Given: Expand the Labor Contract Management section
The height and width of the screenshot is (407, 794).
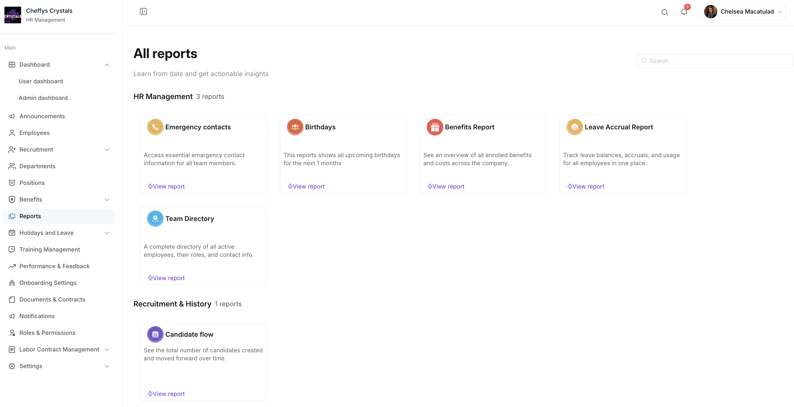Looking at the screenshot, I should point(107,349).
